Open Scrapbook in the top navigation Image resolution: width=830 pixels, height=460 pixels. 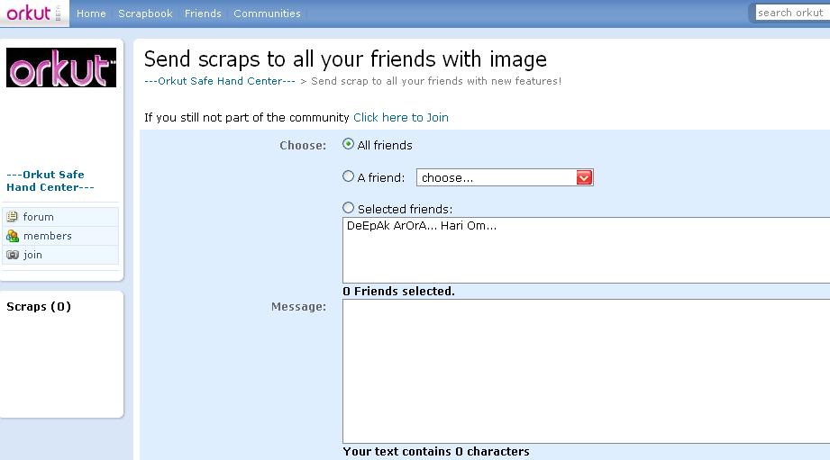[x=145, y=14]
